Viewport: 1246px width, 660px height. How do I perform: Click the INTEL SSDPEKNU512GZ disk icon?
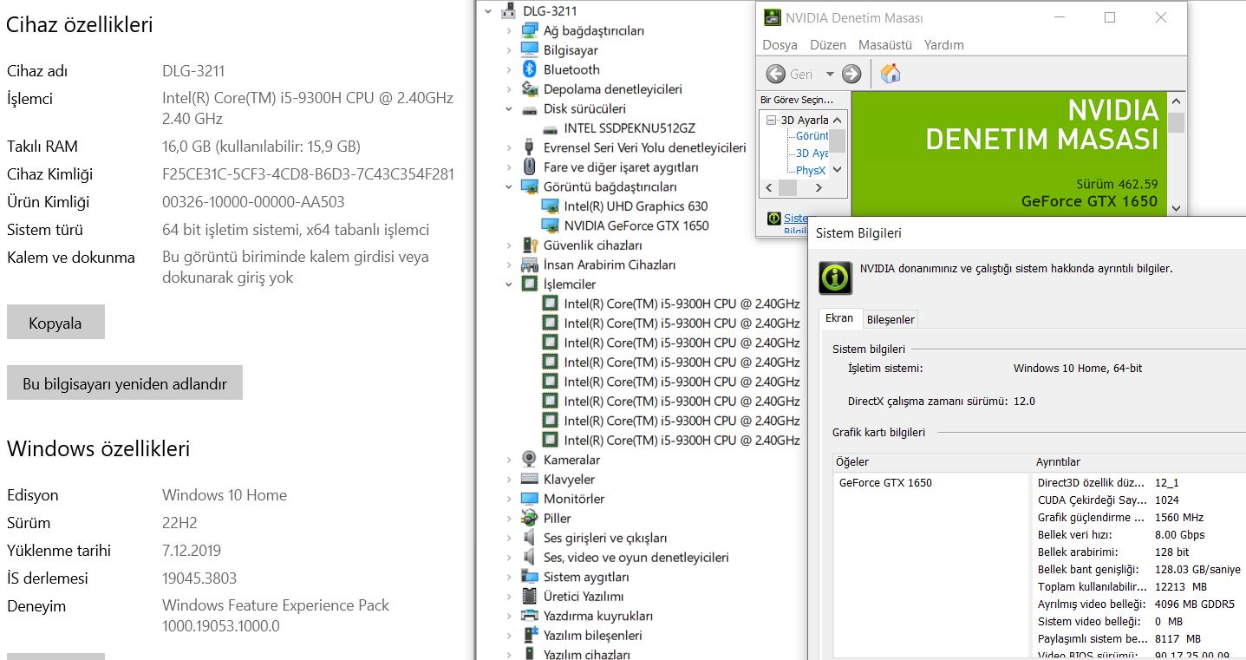(x=550, y=128)
